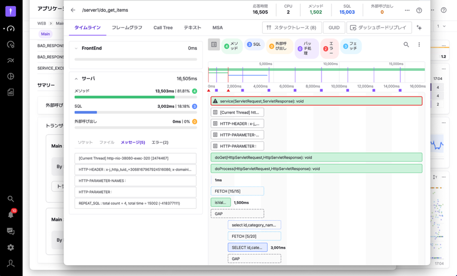Viewport: 457px width, 276px height.
Task: Click the back arrow beside /server1/do_get_items
Action: pyautogui.click(x=73, y=10)
